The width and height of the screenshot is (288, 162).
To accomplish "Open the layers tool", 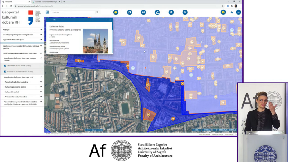I will pyautogui.click(x=171, y=12).
